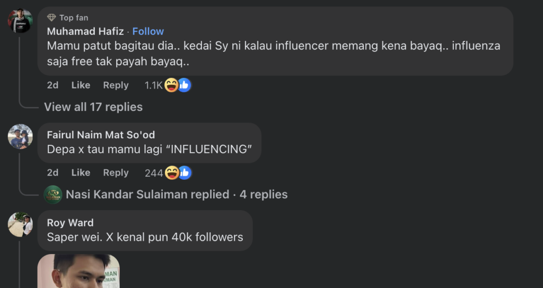Open Fairul Naim Mat So'od's name link
The image size is (543, 288).
pos(101,135)
